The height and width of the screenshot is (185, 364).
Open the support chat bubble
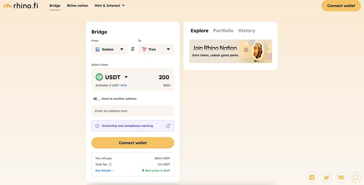point(355,177)
